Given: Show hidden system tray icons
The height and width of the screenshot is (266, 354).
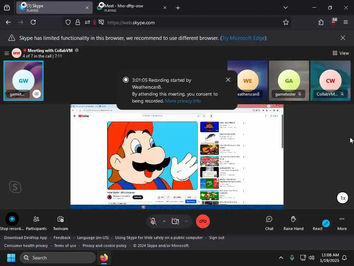Looking at the screenshot, I should (x=281, y=258).
